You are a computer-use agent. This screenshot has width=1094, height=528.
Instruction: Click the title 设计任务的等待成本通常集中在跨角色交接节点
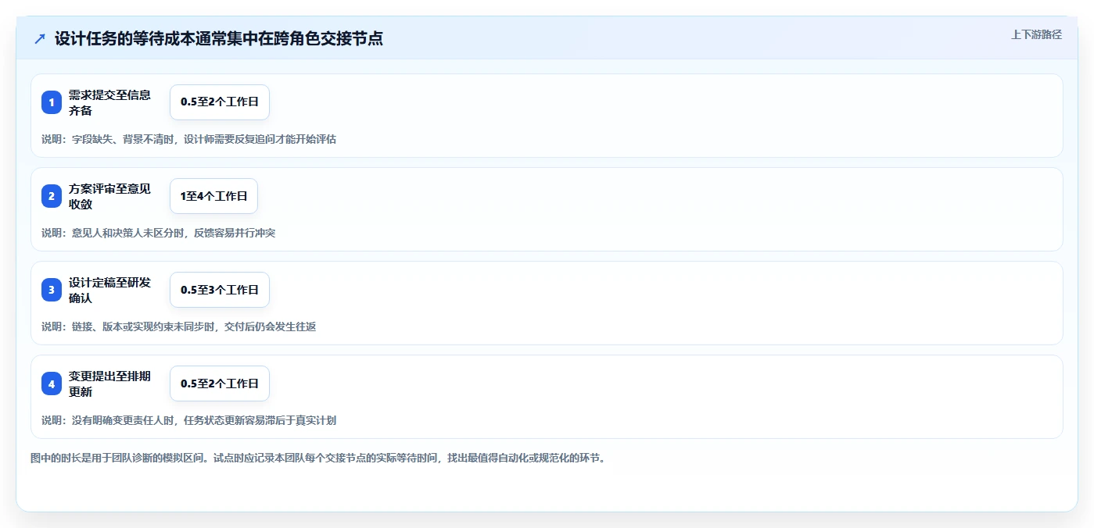click(219, 38)
